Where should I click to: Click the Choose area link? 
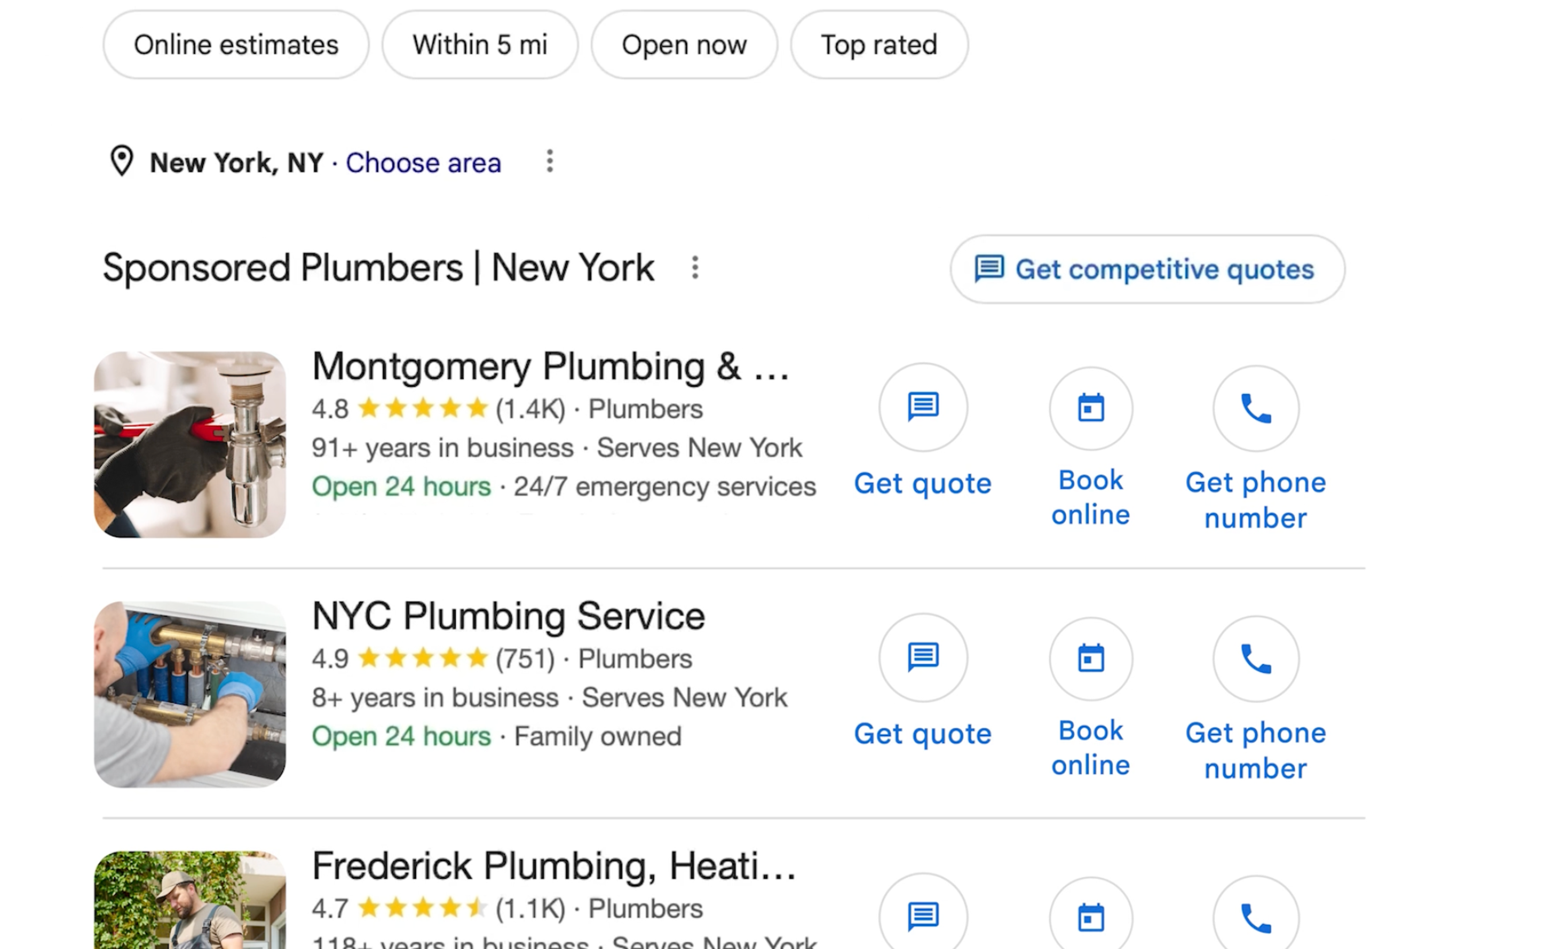(x=424, y=163)
